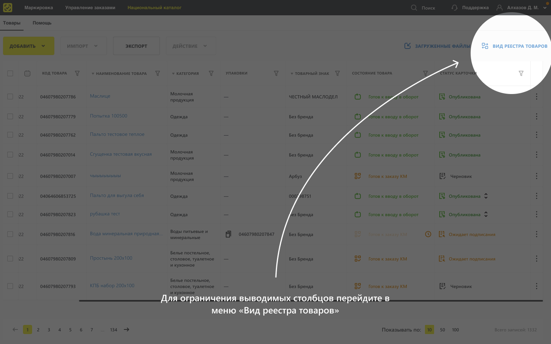Open row actions for чыыыыыыыыы row
The width and height of the screenshot is (551, 344).
[536, 176]
